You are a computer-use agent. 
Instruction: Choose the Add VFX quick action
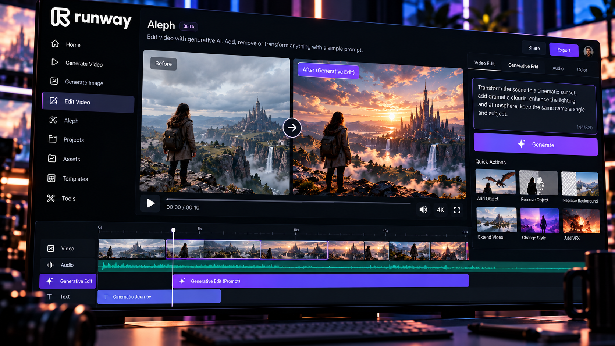pyautogui.click(x=581, y=225)
